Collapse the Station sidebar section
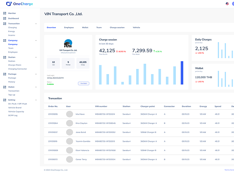 point(36,57)
